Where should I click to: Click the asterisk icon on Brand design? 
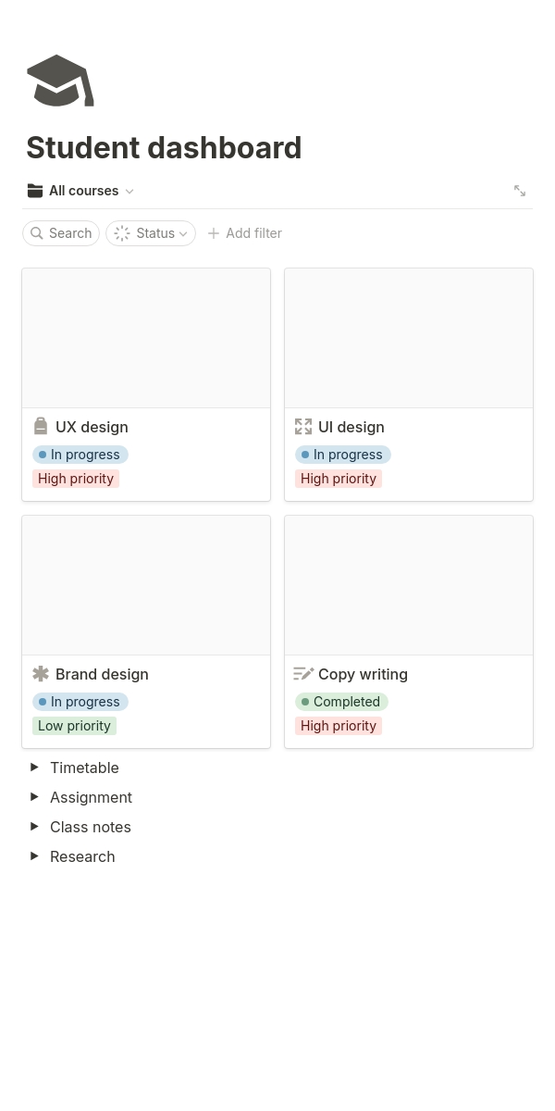point(41,674)
